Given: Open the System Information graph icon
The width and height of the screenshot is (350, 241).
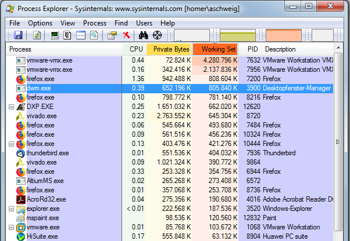Looking at the screenshot, I should pos(55,35).
